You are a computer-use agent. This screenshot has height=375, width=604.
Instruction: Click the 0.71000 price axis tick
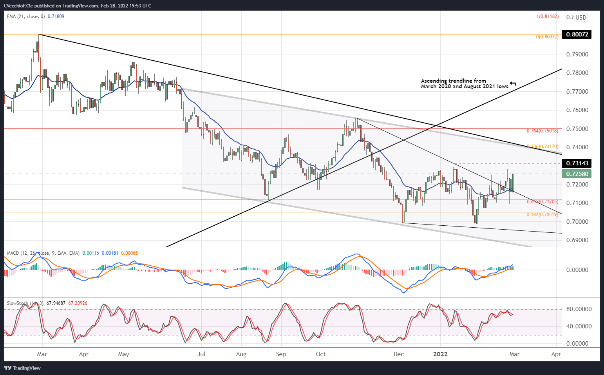[x=577, y=203]
